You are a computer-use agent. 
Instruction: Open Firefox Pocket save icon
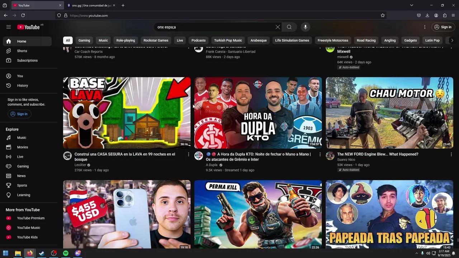click(419, 15)
